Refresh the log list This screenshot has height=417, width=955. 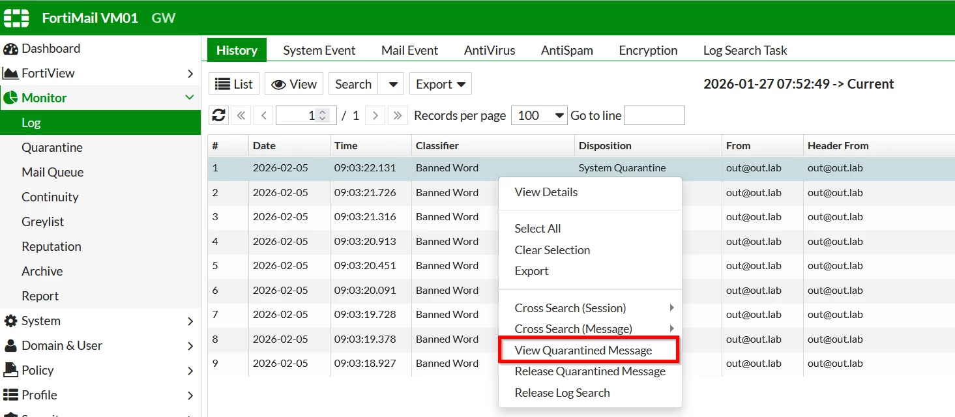[x=219, y=115]
